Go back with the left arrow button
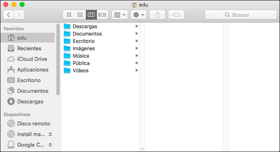This screenshot has width=280, height=152. [x=8, y=15]
